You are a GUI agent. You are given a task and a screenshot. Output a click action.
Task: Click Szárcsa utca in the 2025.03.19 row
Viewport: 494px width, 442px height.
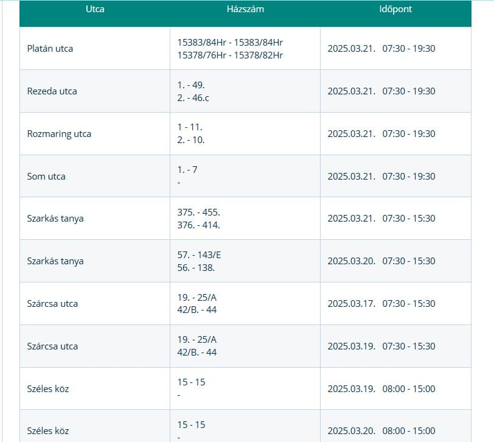click(52, 346)
